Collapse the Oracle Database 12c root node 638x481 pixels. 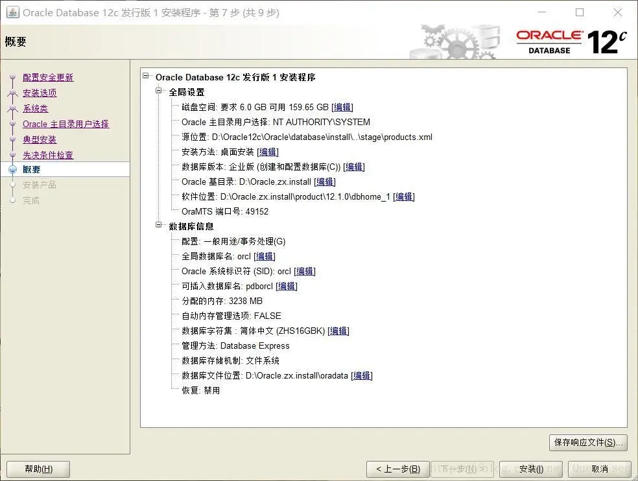[146, 76]
